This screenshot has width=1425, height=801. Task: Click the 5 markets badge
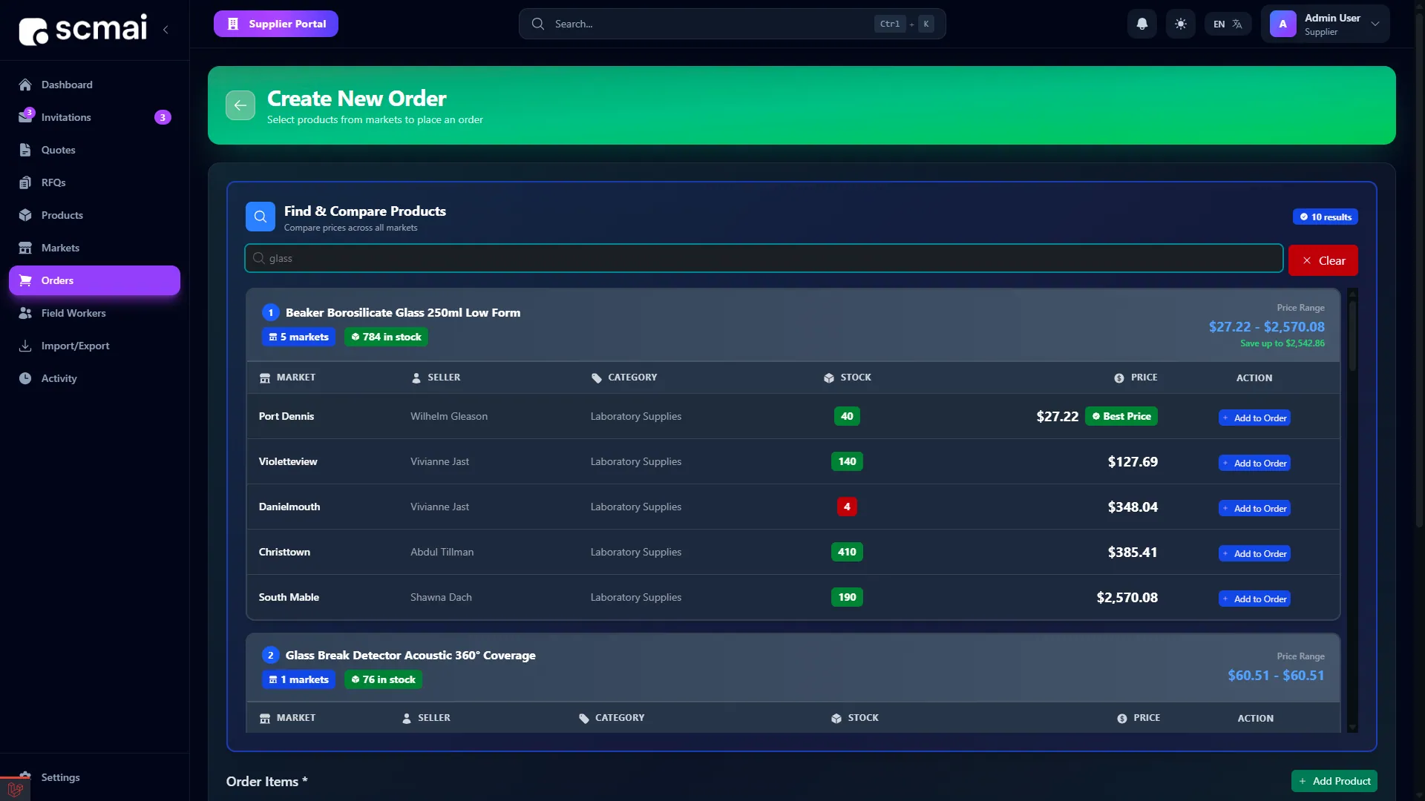(x=298, y=337)
